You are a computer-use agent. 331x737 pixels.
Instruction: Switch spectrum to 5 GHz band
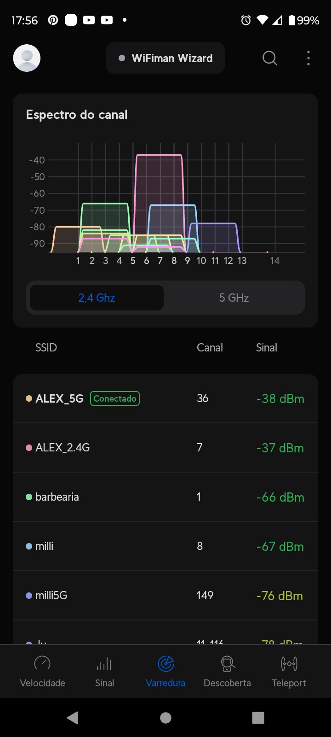[x=234, y=298]
